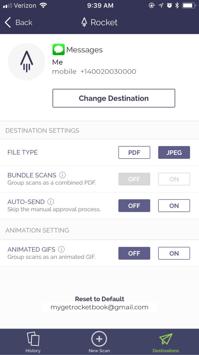
Task: Tap the Destinations paper plane icon
Action: tap(166, 339)
